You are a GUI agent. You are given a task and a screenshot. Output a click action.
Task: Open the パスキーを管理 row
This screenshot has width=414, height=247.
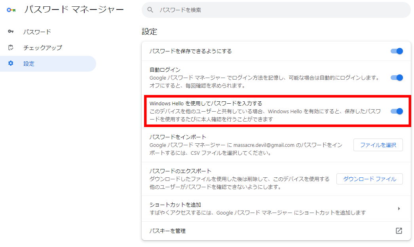click(x=167, y=231)
